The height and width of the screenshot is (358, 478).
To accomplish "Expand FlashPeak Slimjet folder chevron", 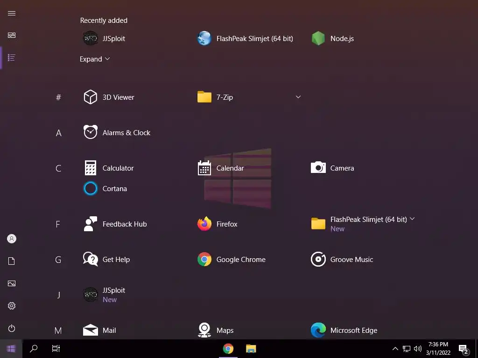I will pos(412,219).
